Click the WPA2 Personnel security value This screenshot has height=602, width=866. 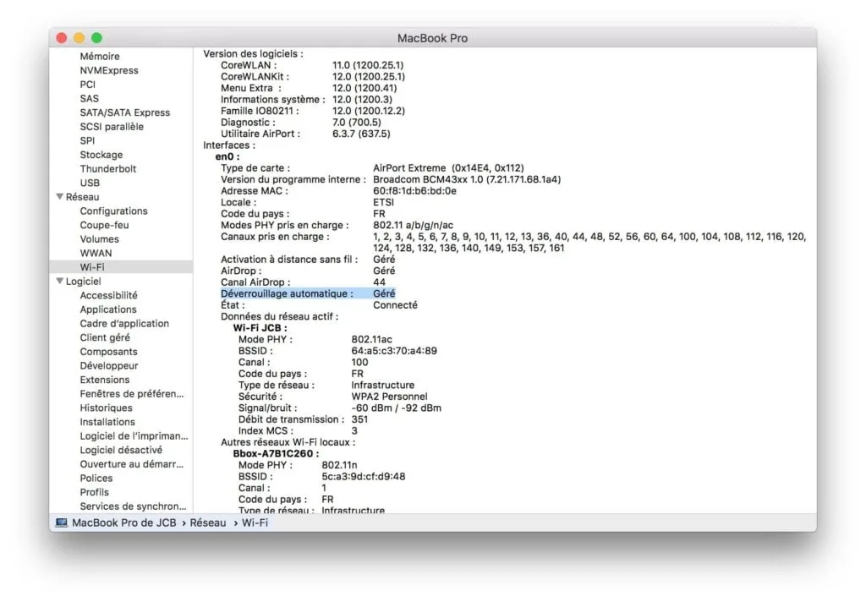point(389,397)
